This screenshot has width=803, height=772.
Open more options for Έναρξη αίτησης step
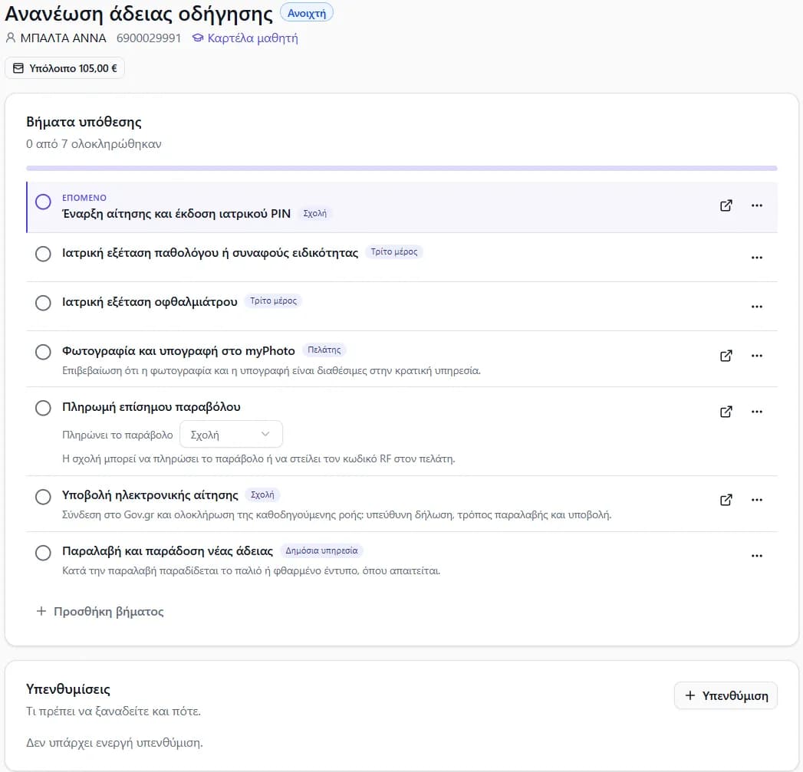[757, 205]
